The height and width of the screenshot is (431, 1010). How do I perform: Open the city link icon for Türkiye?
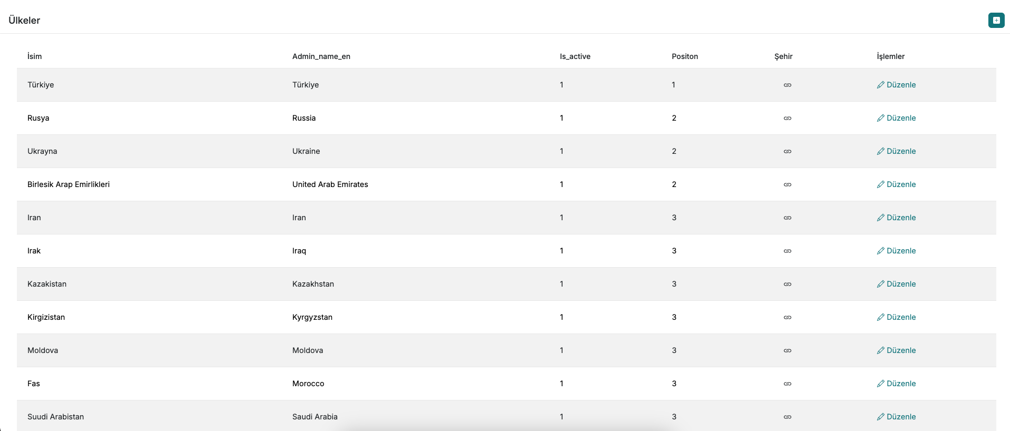click(x=787, y=85)
